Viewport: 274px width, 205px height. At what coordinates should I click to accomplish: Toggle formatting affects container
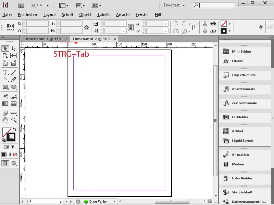coord(6,147)
